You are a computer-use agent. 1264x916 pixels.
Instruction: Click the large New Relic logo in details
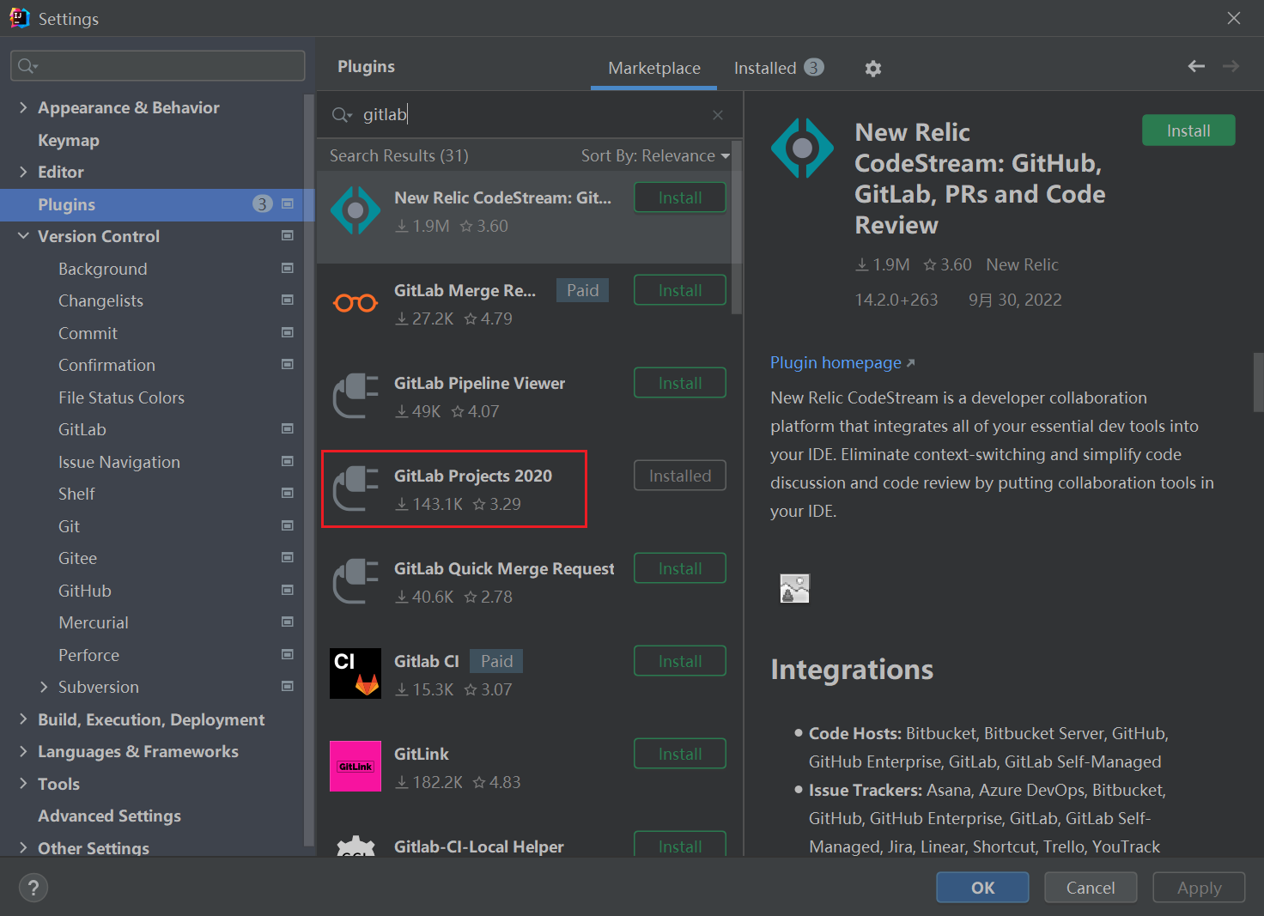(x=802, y=148)
